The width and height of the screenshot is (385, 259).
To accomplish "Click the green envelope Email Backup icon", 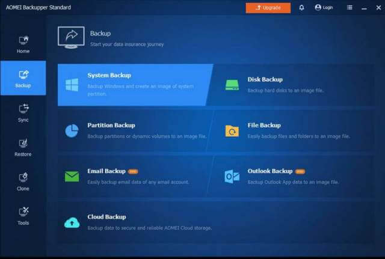I will click(72, 177).
